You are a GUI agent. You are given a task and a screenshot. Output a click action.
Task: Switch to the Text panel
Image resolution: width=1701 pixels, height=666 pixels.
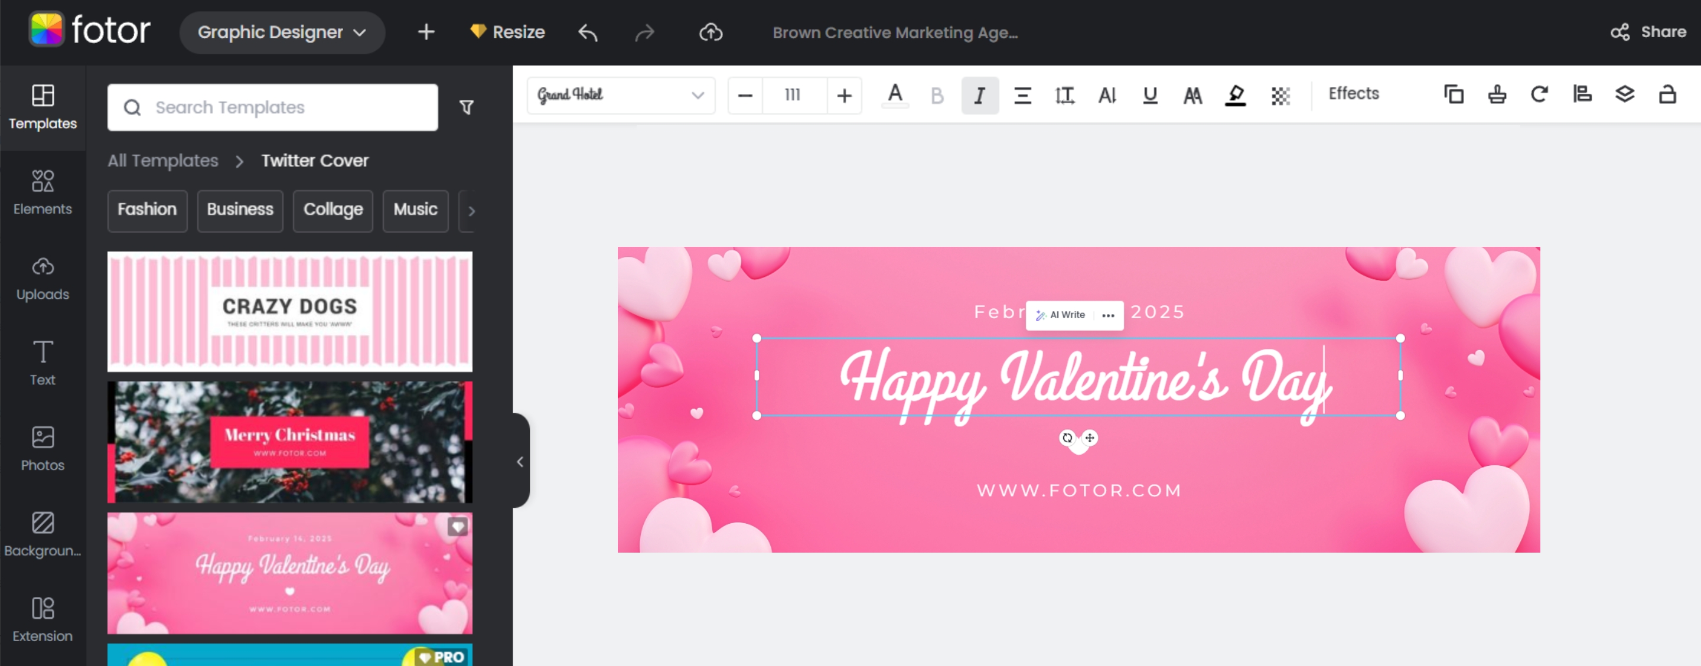click(x=43, y=363)
